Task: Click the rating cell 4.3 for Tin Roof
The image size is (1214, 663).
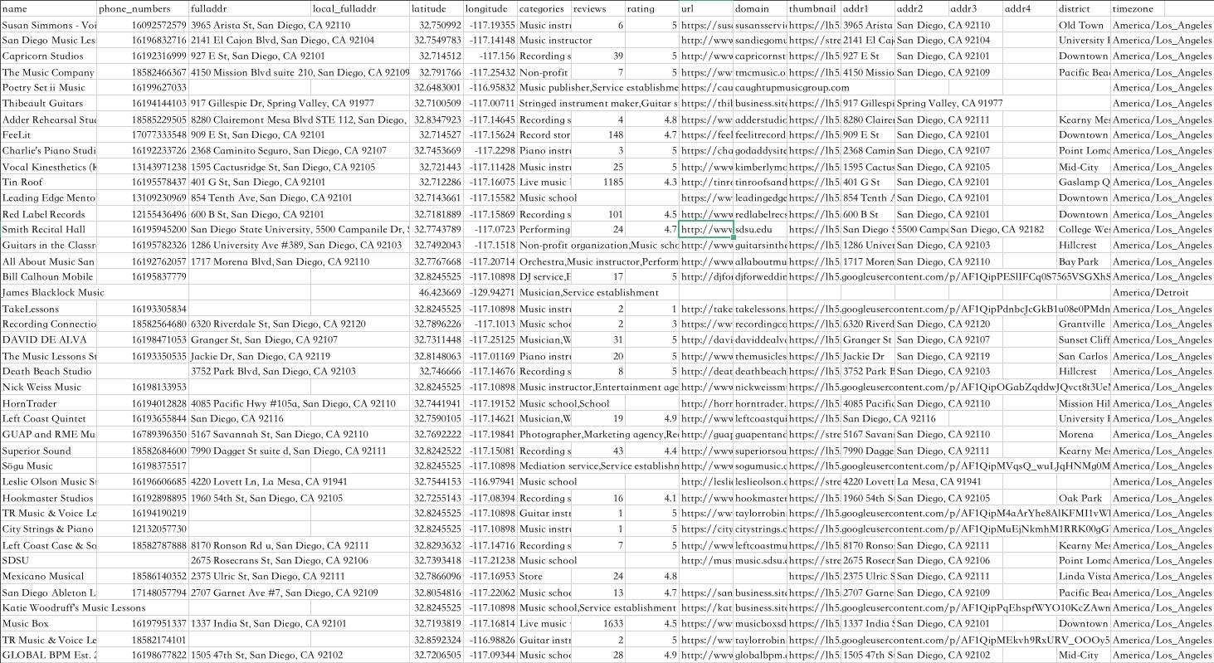Action: (x=651, y=182)
